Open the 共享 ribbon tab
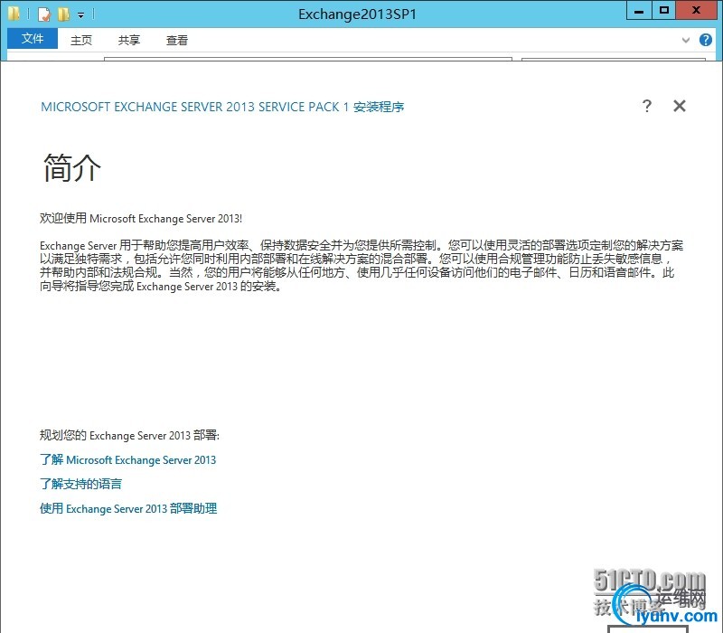Viewport: 723px width, 633px height. pyautogui.click(x=128, y=41)
